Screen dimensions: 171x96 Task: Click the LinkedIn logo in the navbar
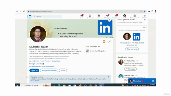29,17
